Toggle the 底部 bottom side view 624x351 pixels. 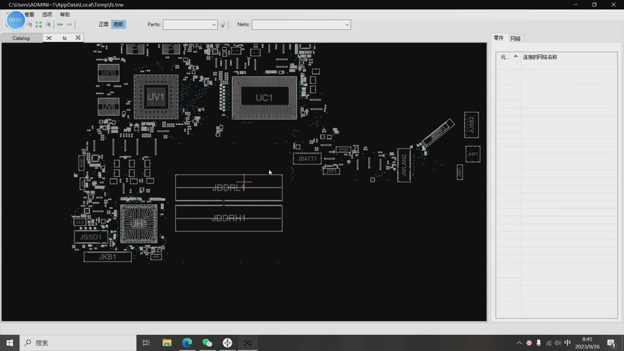click(x=118, y=24)
